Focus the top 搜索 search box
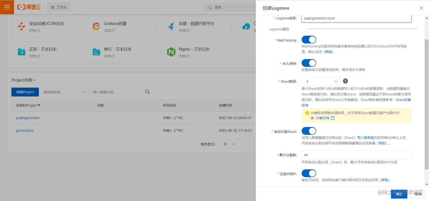This screenshot has height=201, width=429. (x=230, y=7)
